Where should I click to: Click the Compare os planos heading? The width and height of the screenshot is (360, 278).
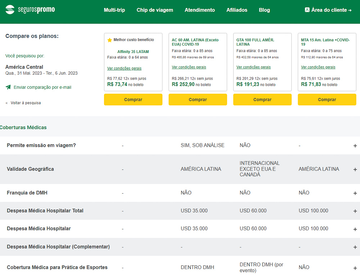(32, 36)
